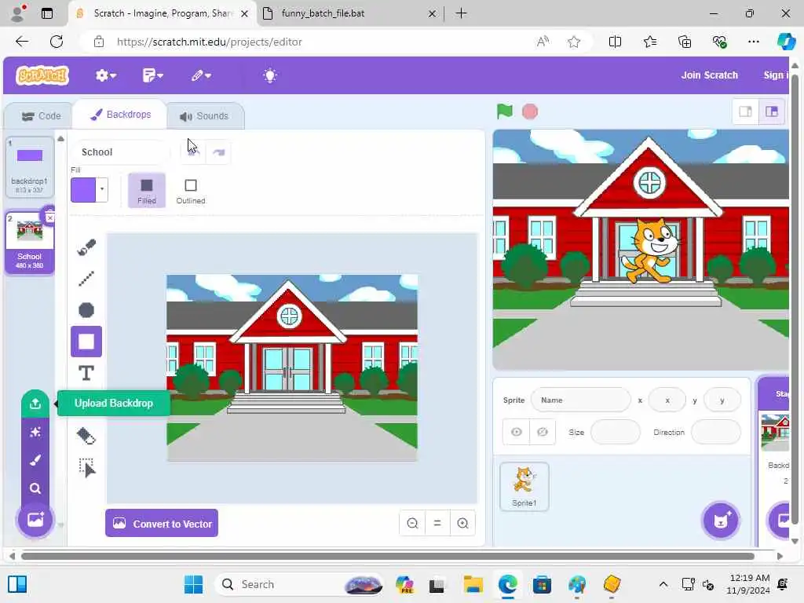The height and width of the screenshot is (603, 804).
Task: Click the Scratch logo
Action: [x=42, y=75]
